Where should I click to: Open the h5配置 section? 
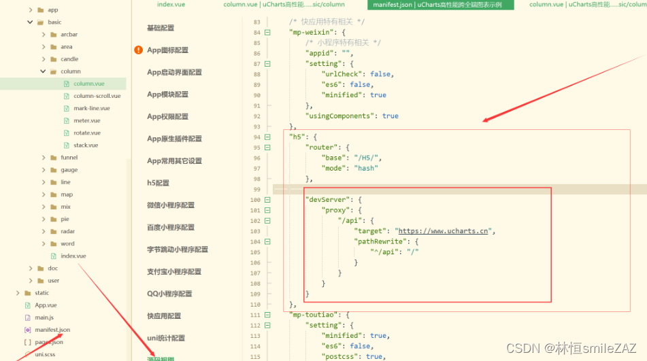[x=158, y=183]
